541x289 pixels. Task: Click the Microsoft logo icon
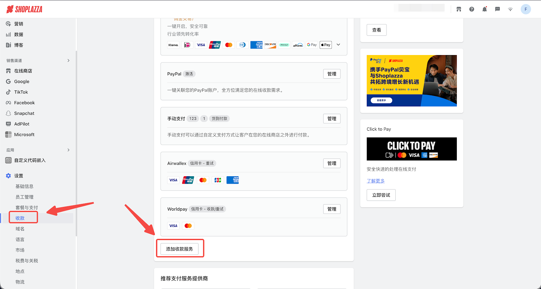(8, 134)
